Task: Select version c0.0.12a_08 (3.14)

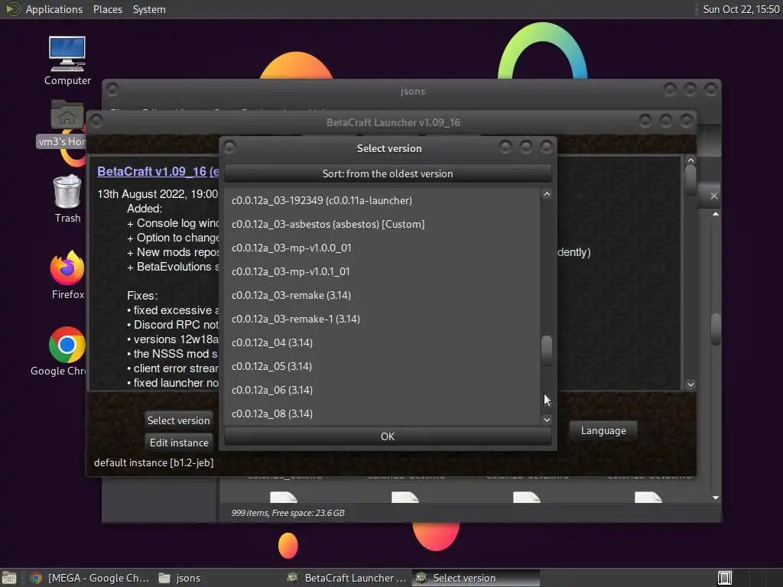Action: [x=382, y=413]
